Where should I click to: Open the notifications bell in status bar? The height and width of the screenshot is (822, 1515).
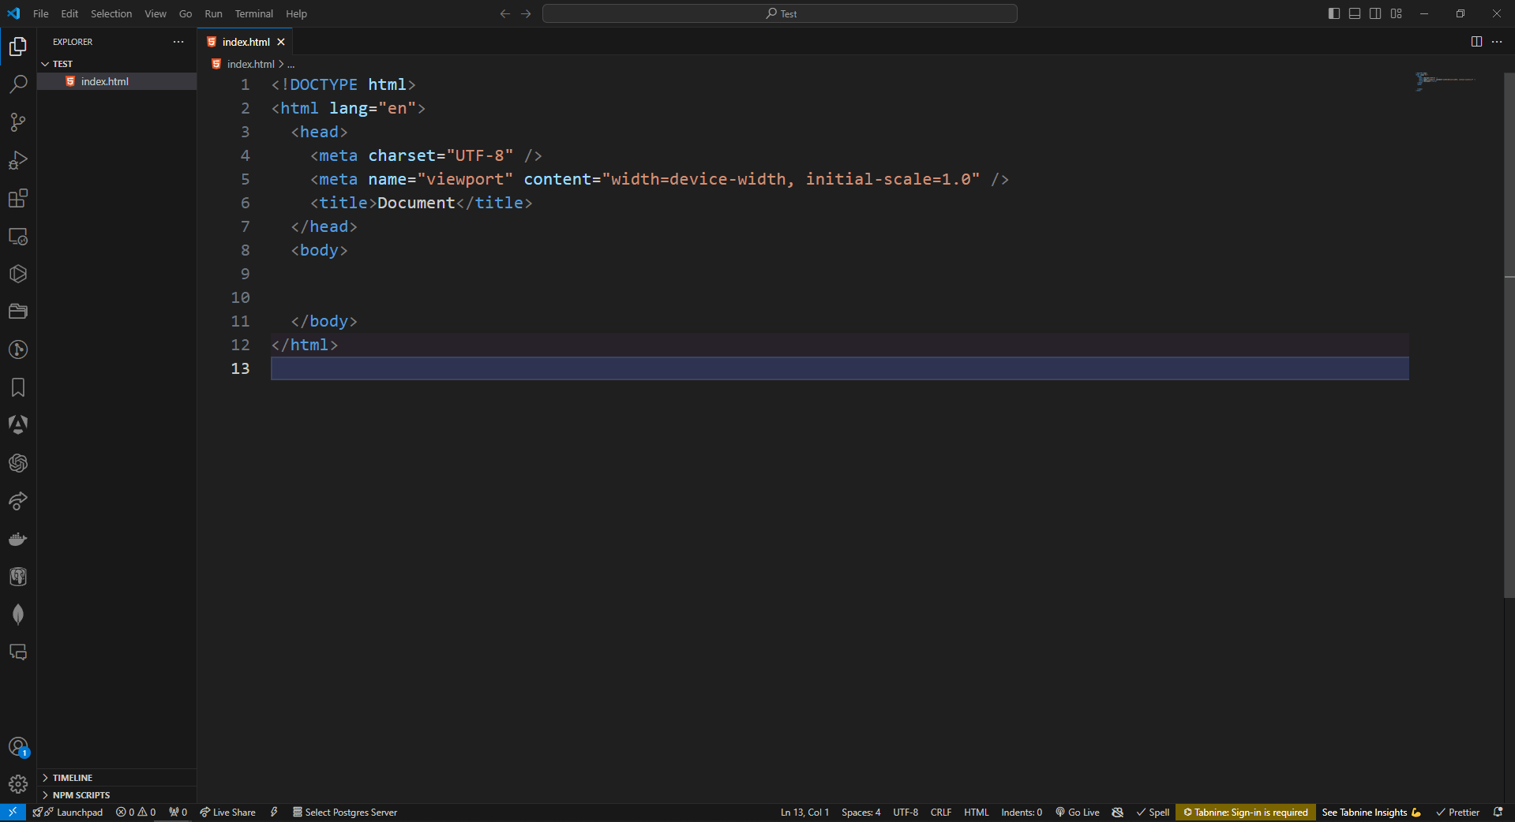1498,812
